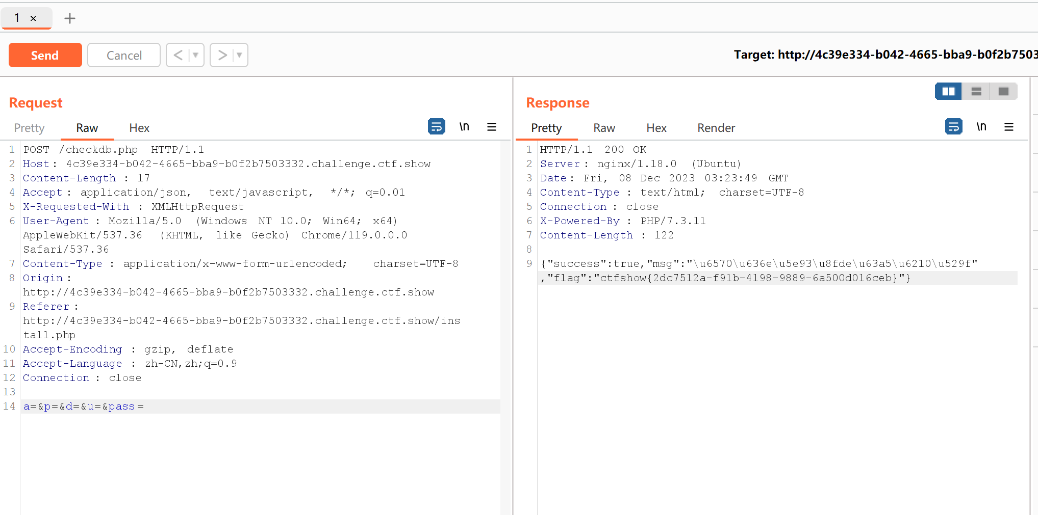The width and height of the screenshot is (1038, 515).
Task: Edit the target URL
Action: [885, 55]
